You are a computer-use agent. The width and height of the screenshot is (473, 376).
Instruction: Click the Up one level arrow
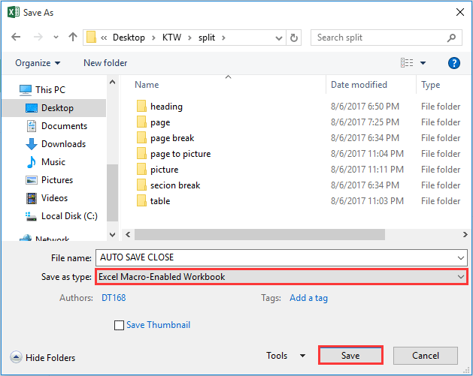pyautogui.click(x=72, y=38)
